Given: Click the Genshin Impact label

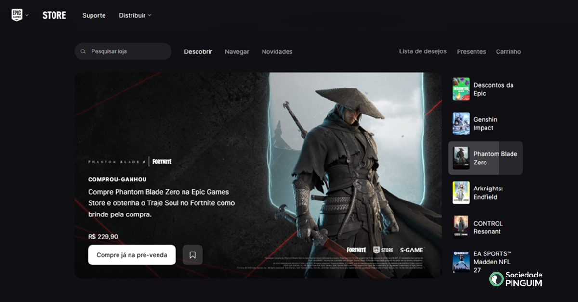Looking at the screenshot, I should (486, 124).
